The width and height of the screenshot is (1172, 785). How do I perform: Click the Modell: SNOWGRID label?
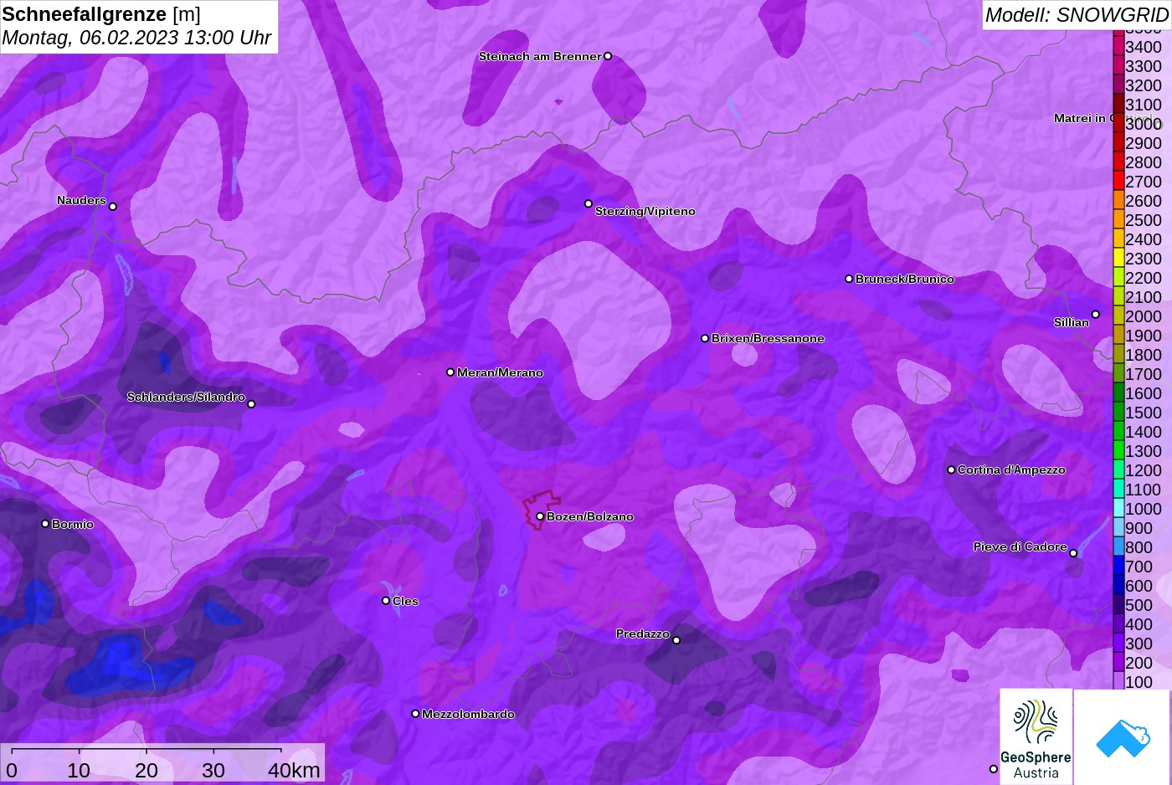(1077, 15)
